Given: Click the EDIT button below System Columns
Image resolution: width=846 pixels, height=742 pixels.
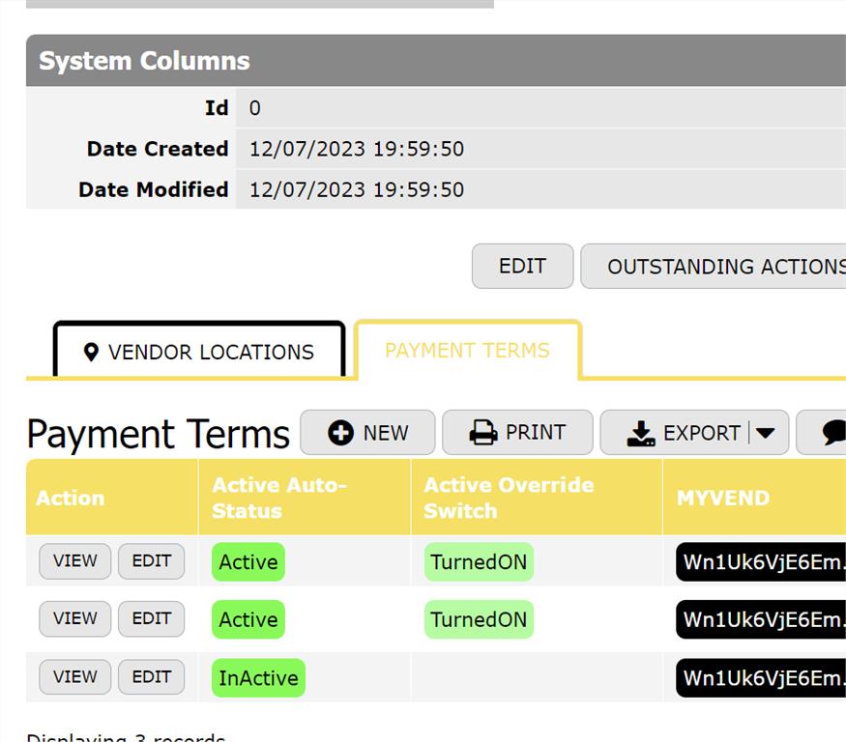Looking at the screenshot, I should click(x=522, y=266).
